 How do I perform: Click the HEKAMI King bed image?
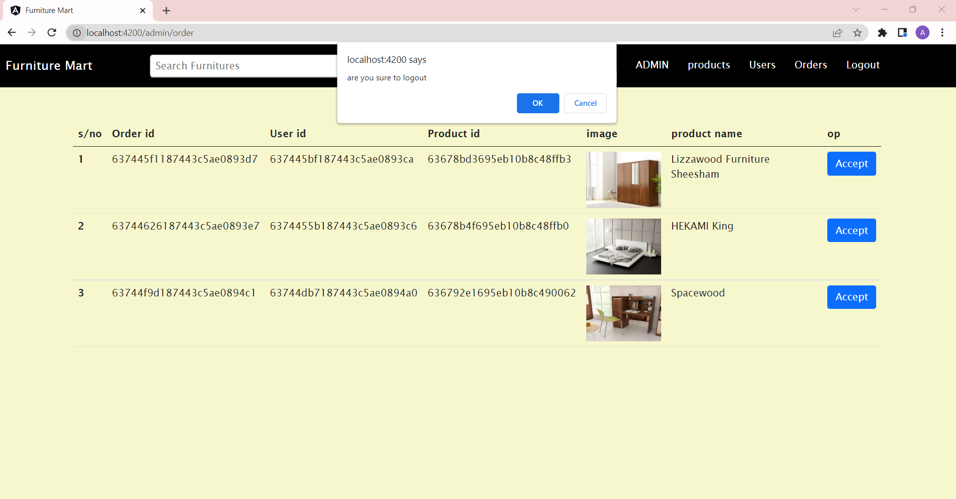[x=623, y=247]
